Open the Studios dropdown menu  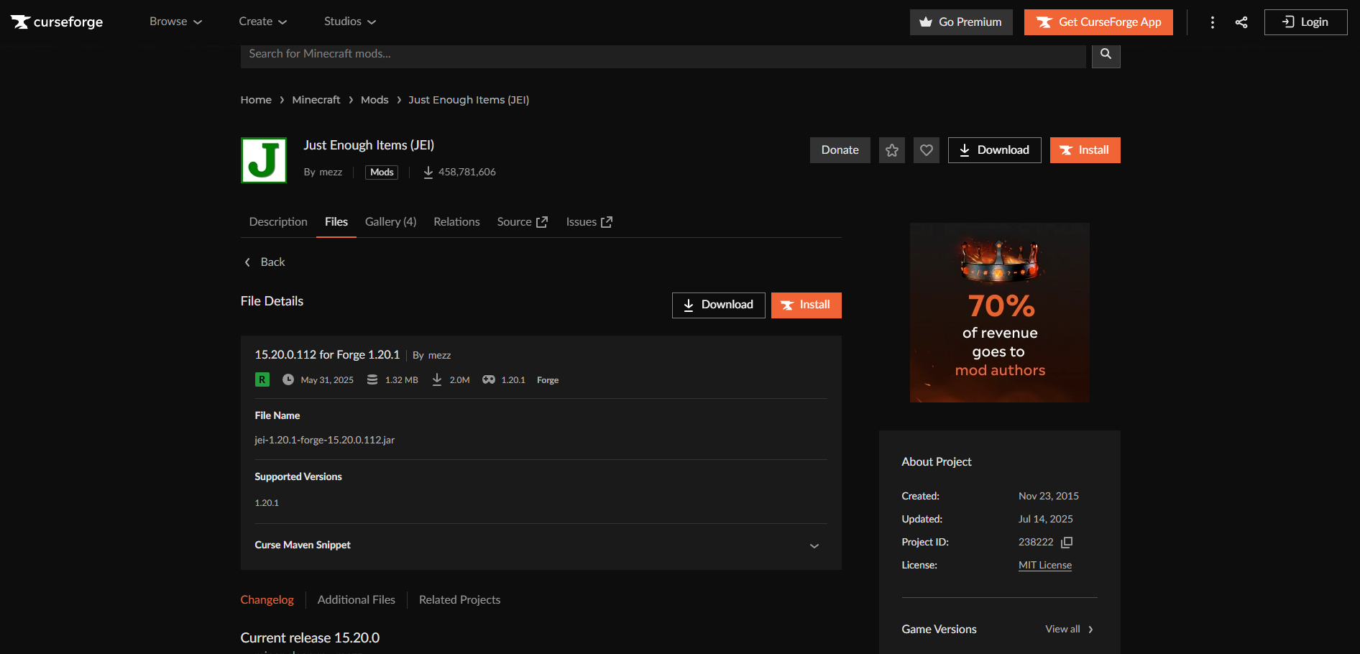tap(350, 22)
